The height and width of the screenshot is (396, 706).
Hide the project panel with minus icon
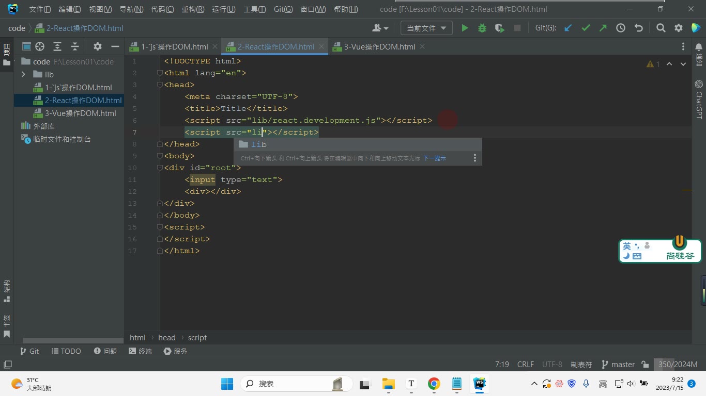tap(115, 46)
